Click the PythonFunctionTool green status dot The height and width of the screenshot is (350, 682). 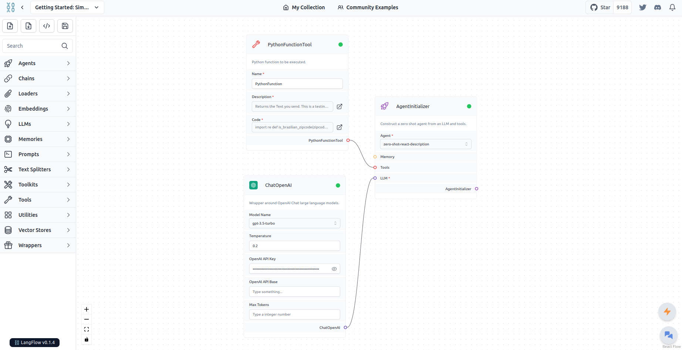coord(341,44)
